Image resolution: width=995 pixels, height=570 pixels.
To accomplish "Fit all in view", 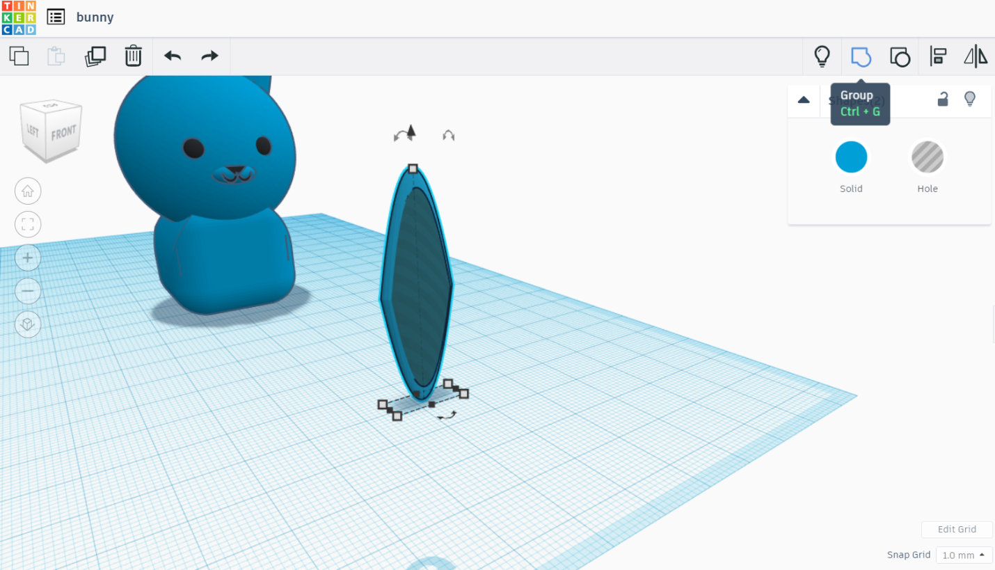I will tap(28, 224).
